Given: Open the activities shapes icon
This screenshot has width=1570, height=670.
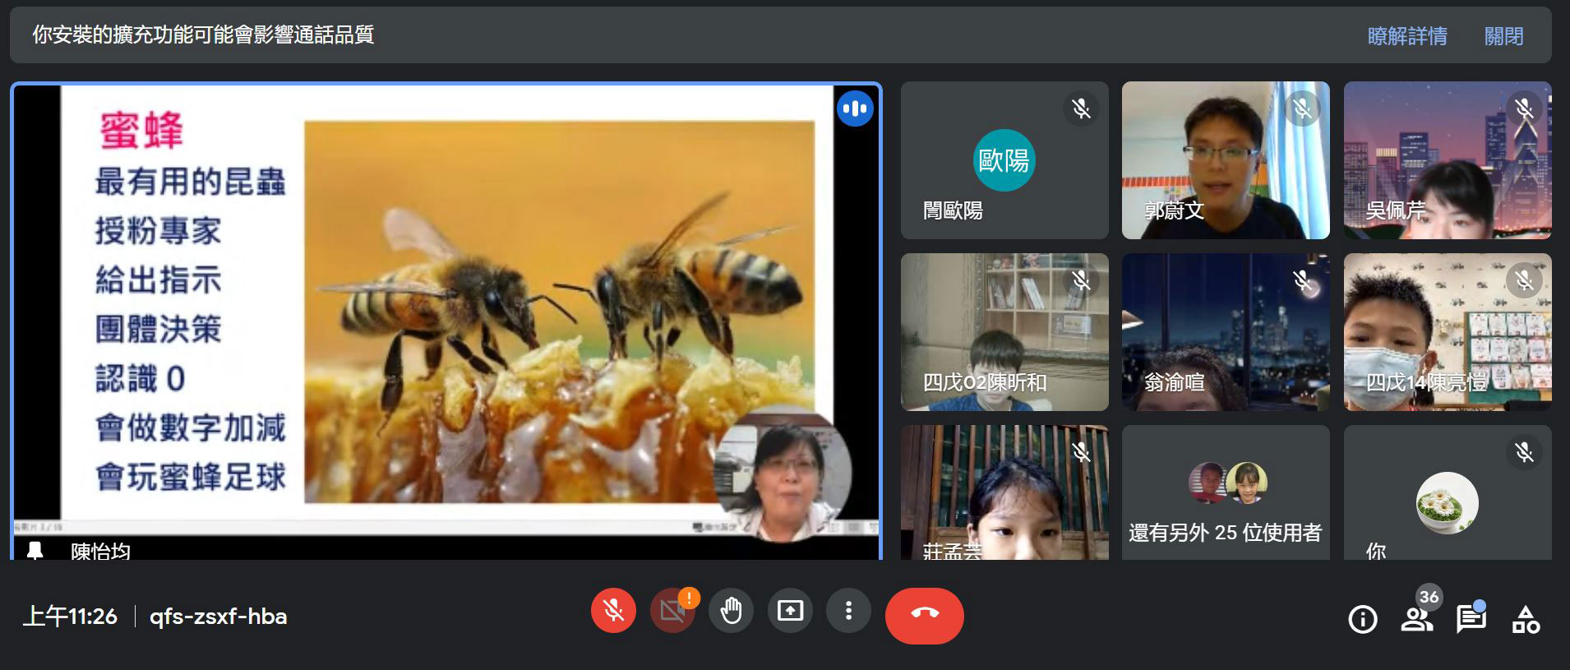Looking at the screenshot, I should [x=1526, y=618].
